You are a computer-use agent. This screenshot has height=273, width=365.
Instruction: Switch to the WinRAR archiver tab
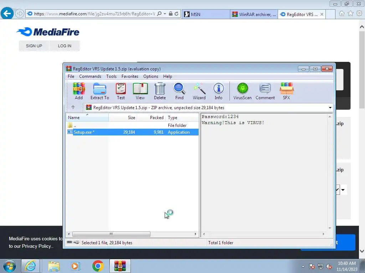(x=254, y=14)
